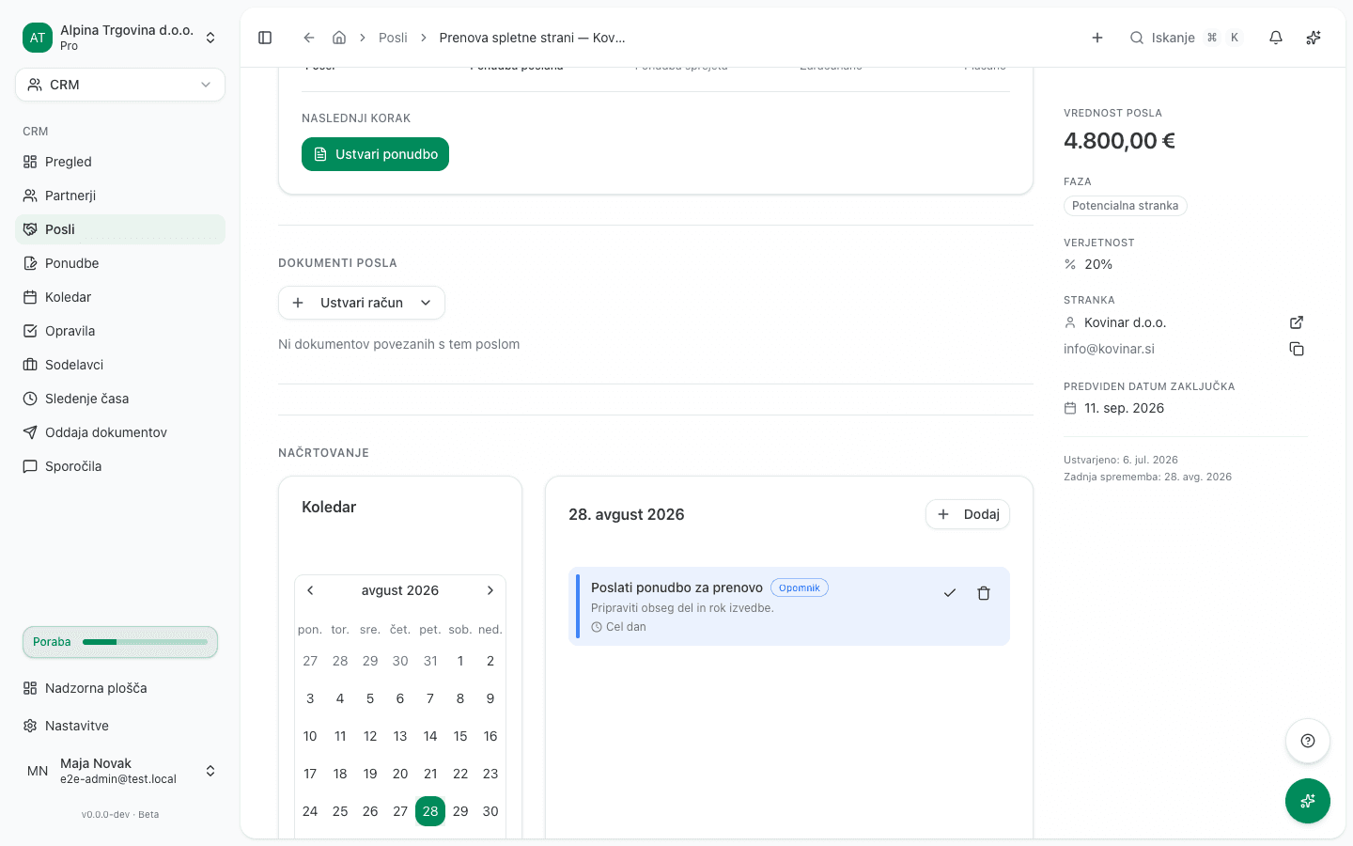The image size is (1353, 846).
Task: Go back with the arrow icon
Action: 308,38
